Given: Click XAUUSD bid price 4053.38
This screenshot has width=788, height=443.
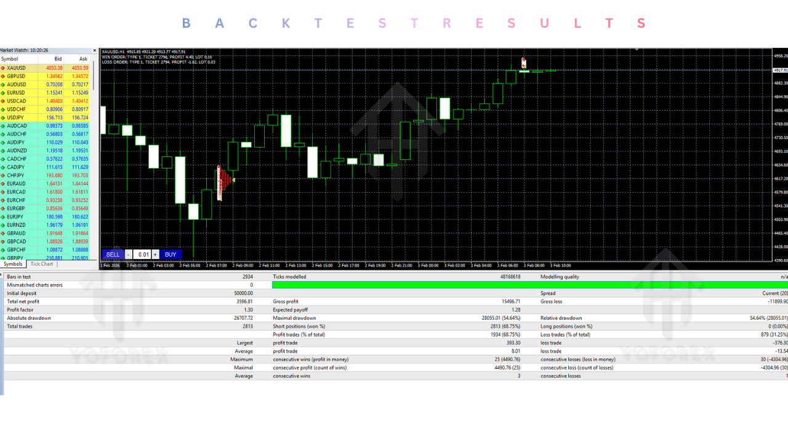Looking at the screenshot, I should [54, 68].
